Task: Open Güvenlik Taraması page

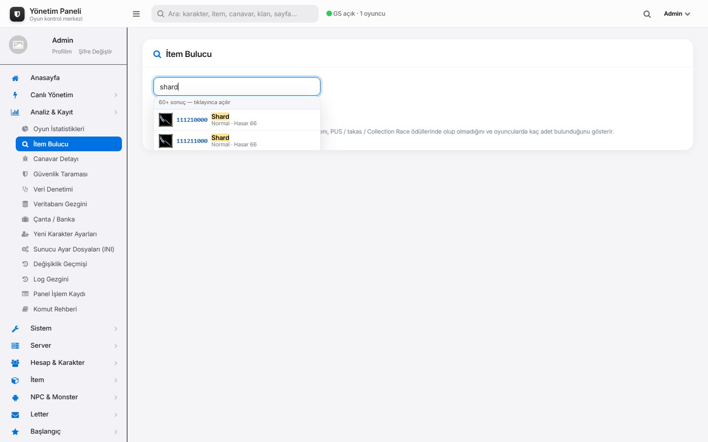Action: pyautogui.click(x=69, y=174)
